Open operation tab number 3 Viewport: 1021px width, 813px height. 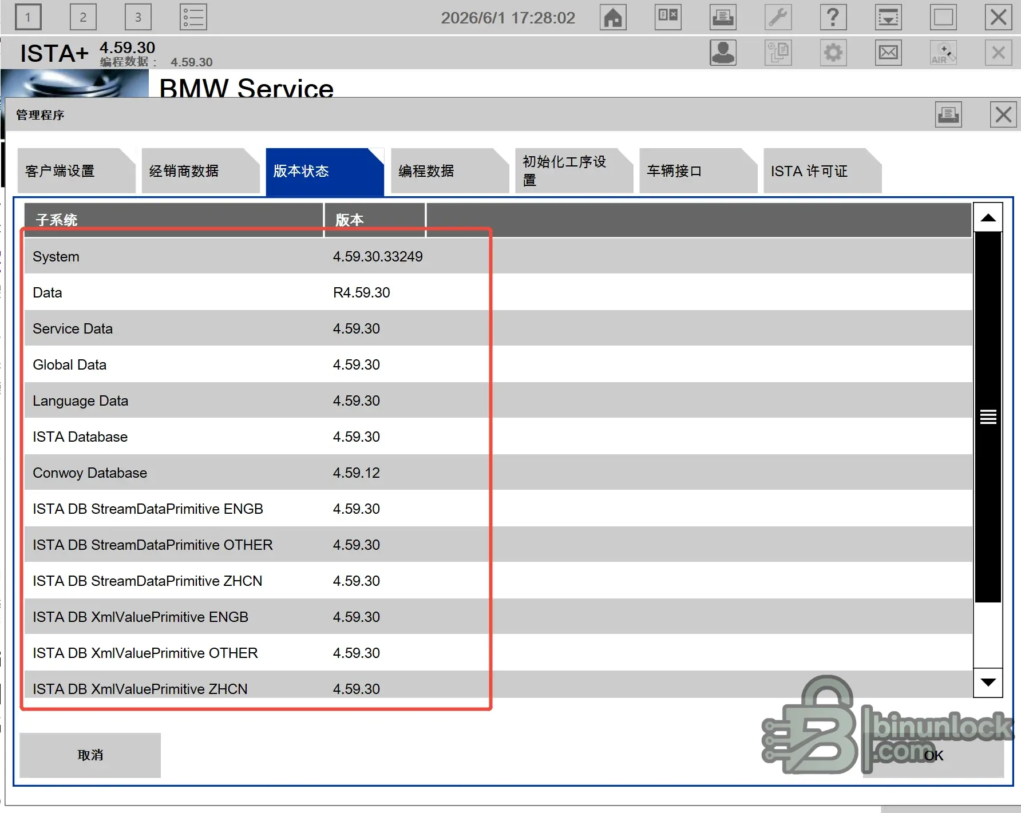point(138,17)
